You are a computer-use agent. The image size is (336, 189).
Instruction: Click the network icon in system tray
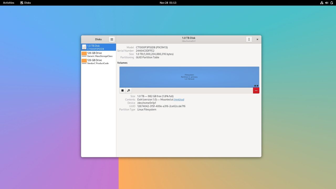(322, 3)
